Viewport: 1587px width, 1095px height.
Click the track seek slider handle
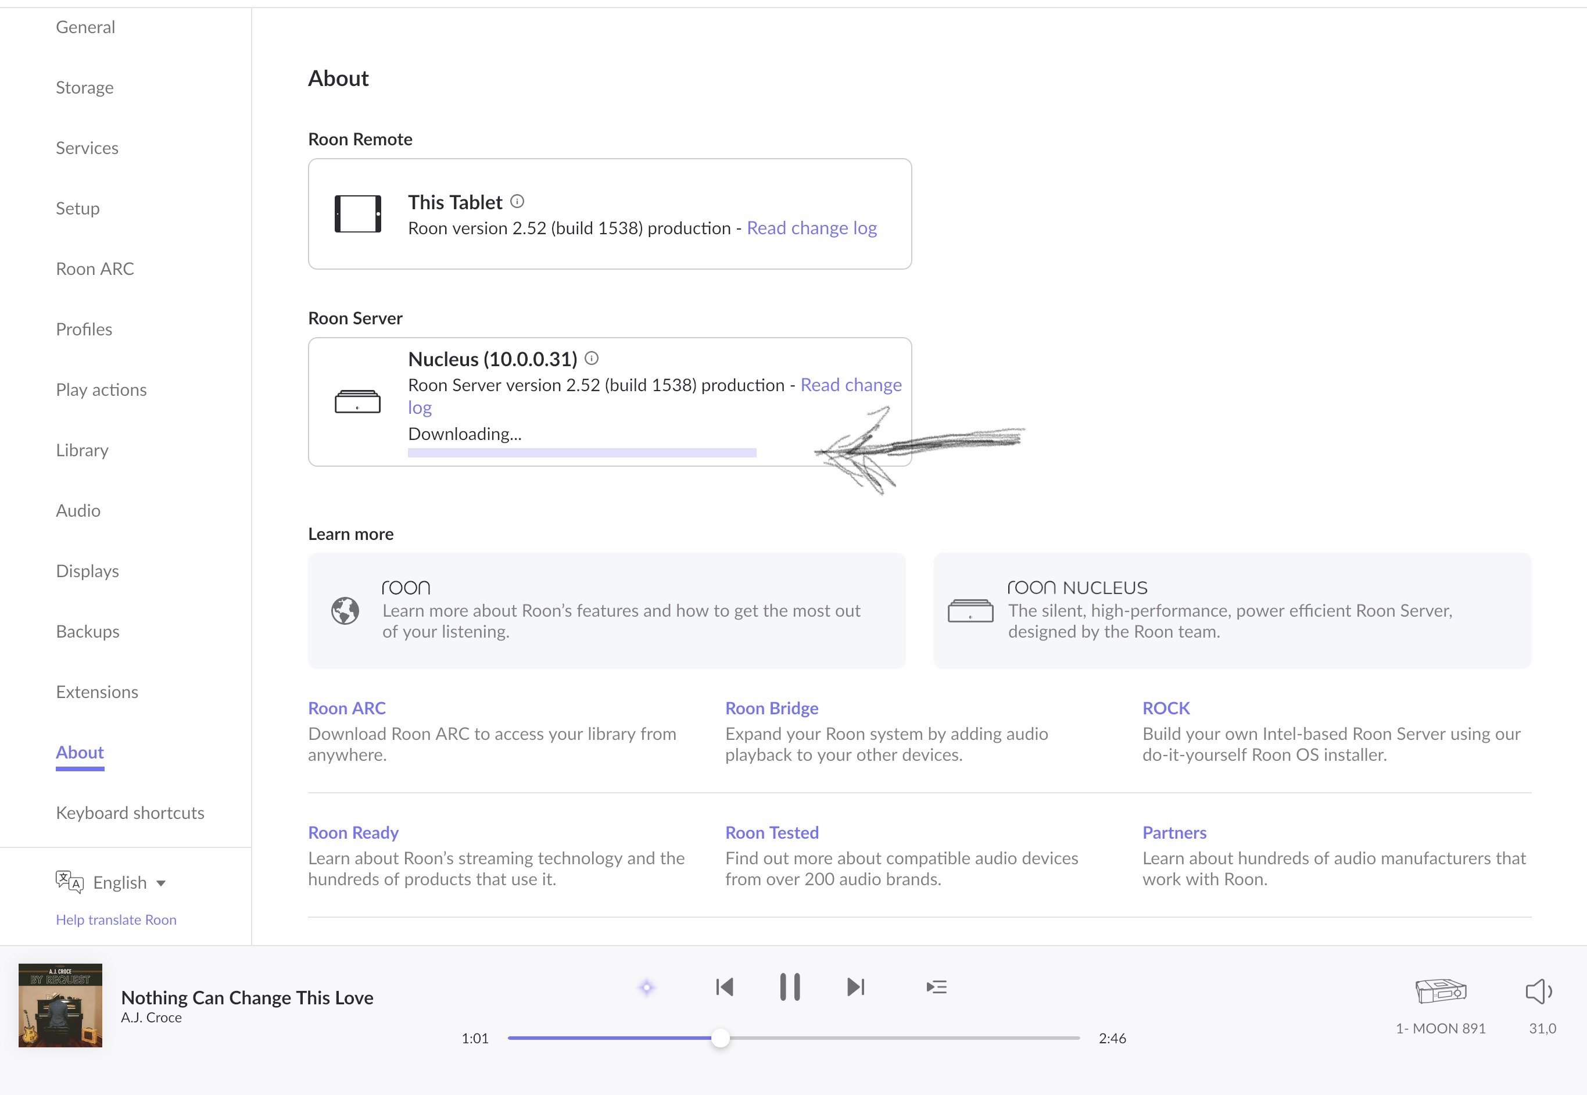pos(720,1038)
